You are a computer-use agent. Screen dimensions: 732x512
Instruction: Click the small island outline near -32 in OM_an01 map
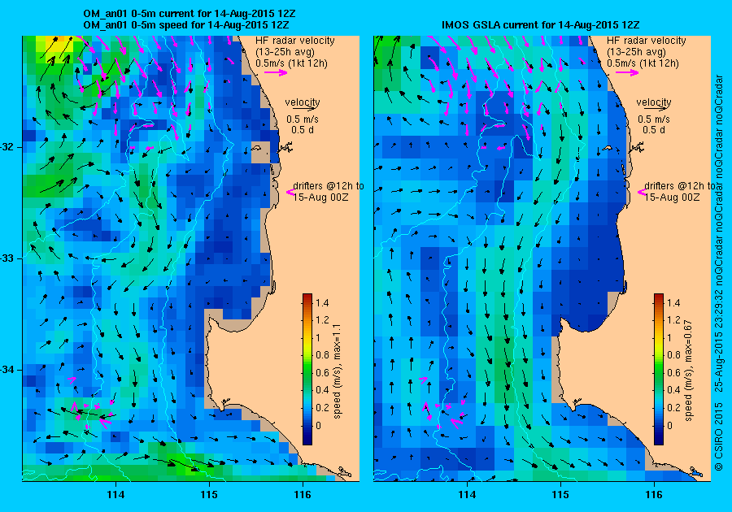coord(255,148)
